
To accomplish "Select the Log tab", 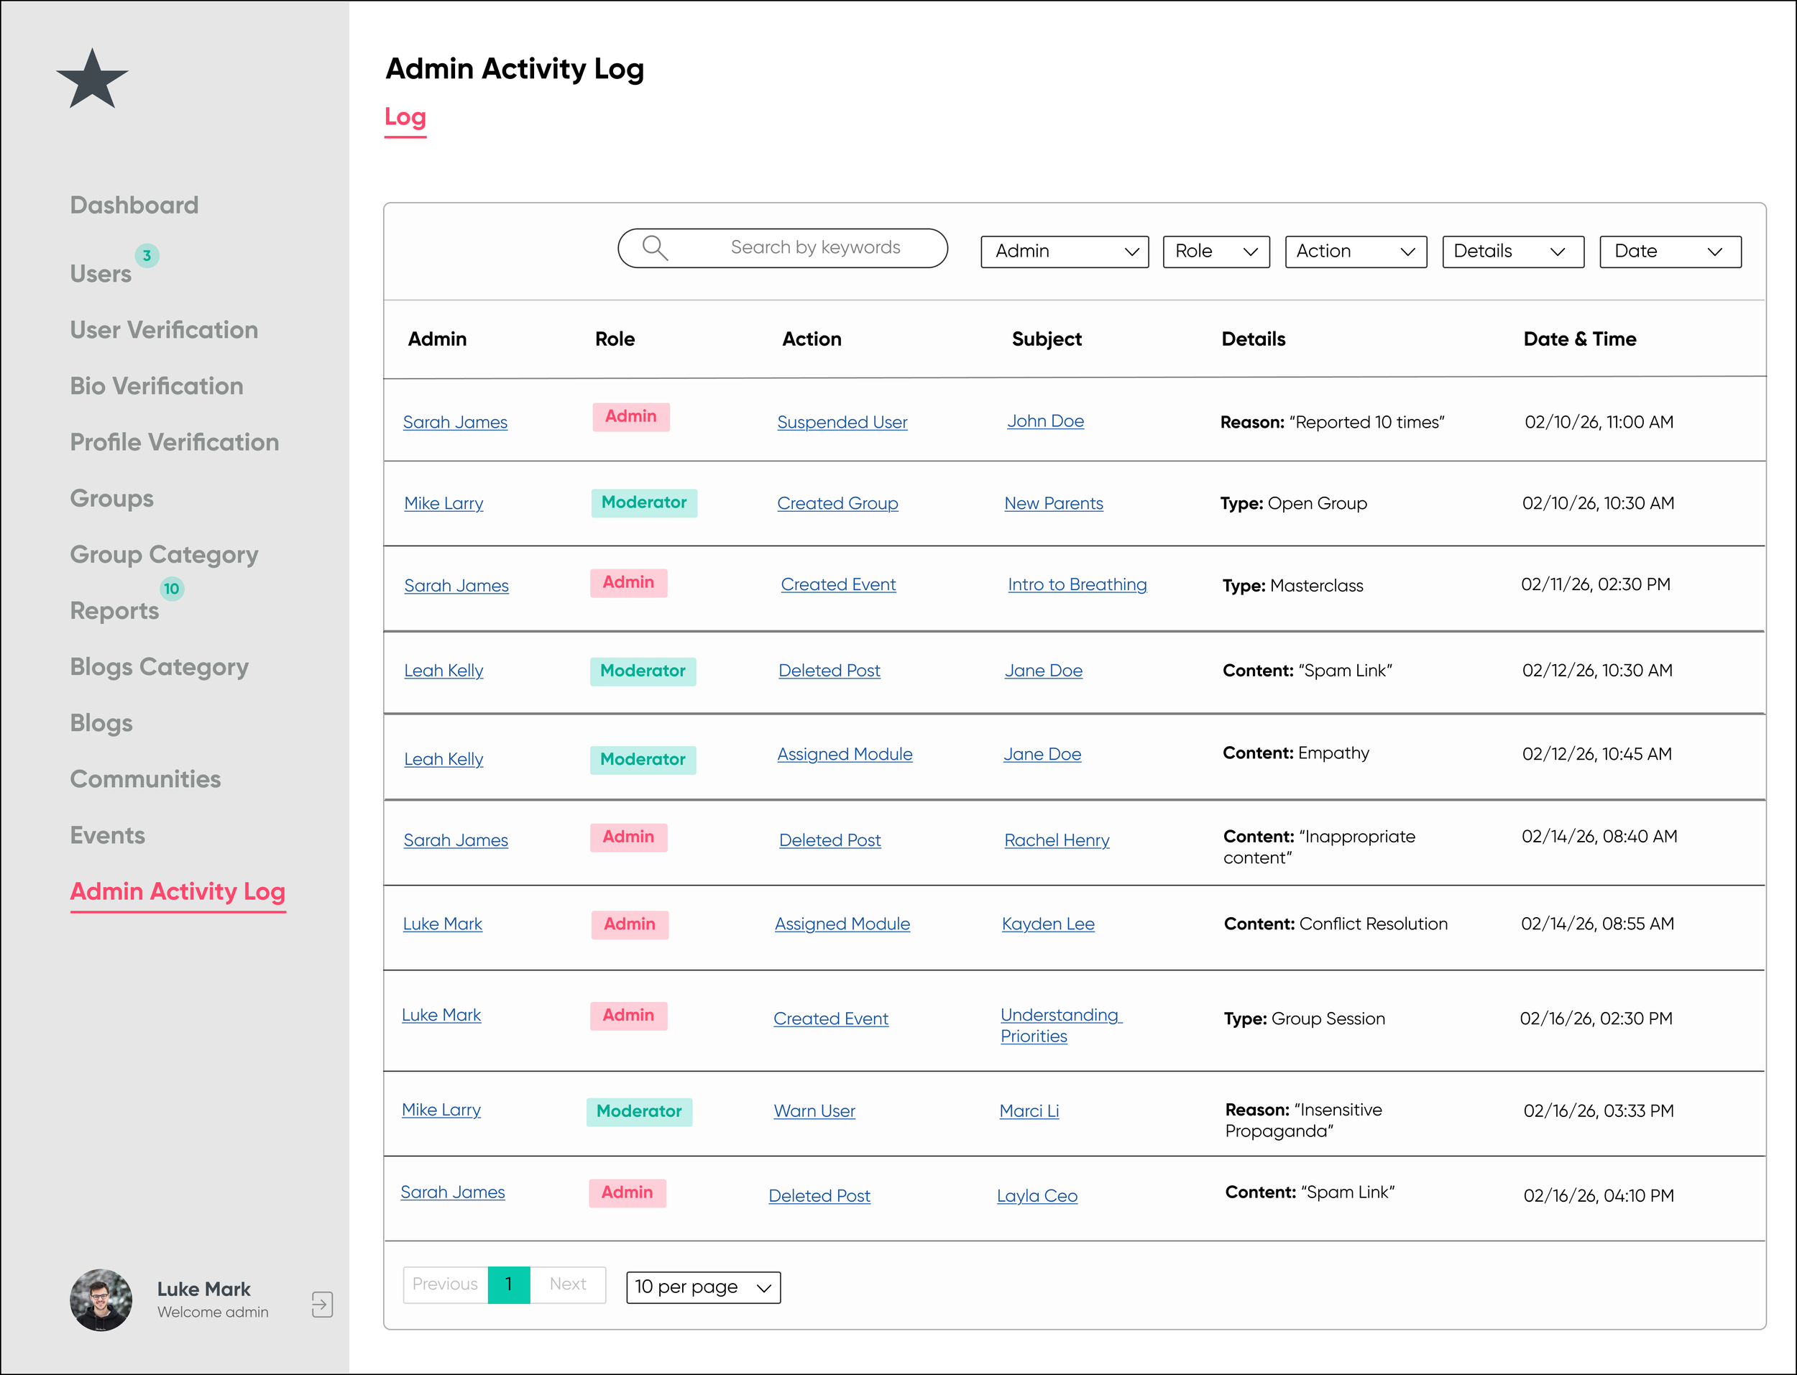I will pyautogui.click(x=405, y=117).
